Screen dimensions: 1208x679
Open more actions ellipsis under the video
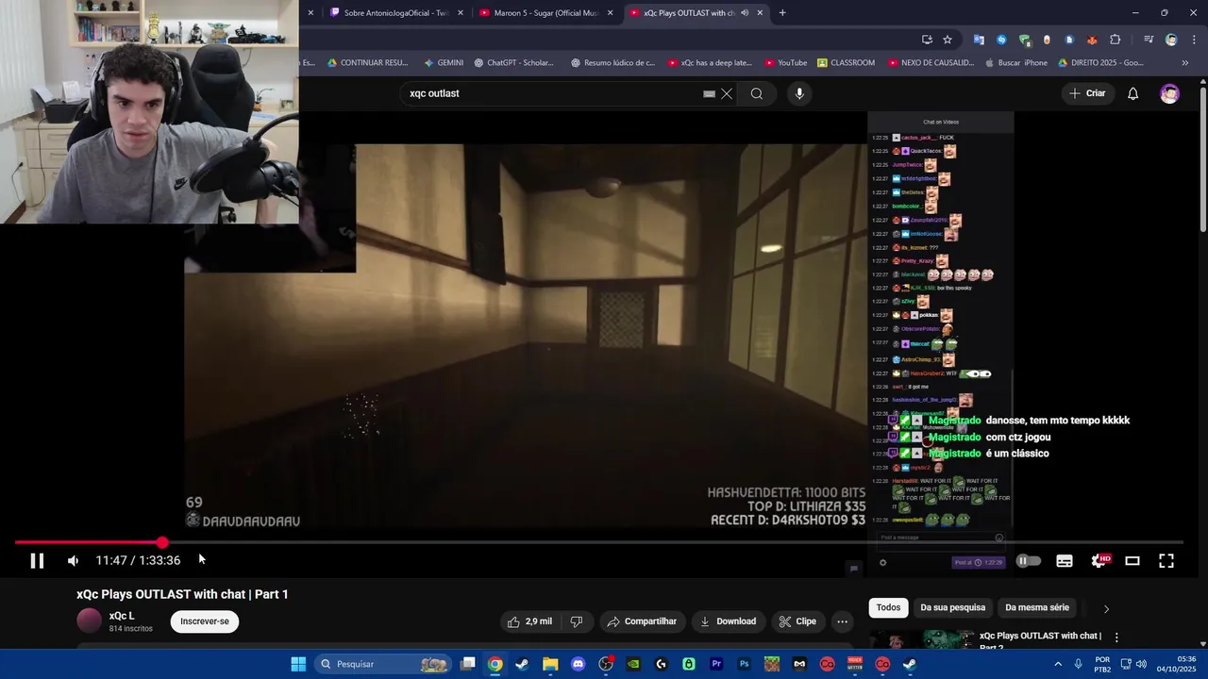pos(843,621)
